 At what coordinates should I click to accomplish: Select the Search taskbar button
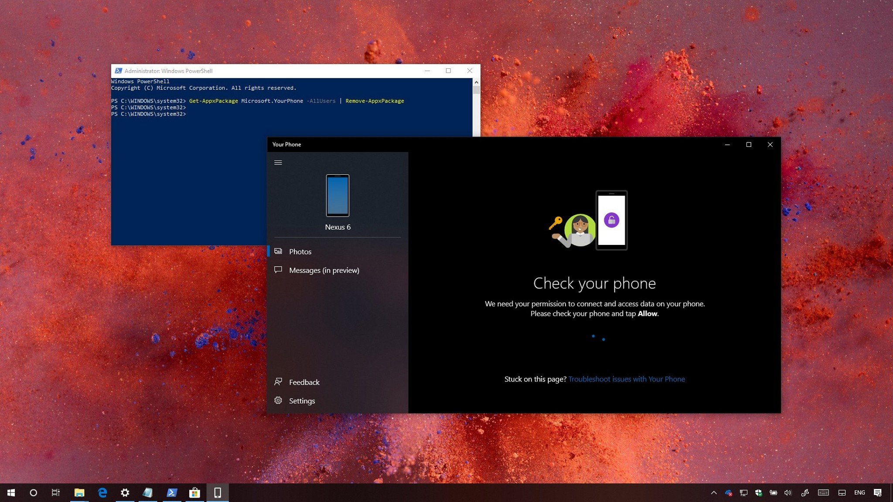33,493
